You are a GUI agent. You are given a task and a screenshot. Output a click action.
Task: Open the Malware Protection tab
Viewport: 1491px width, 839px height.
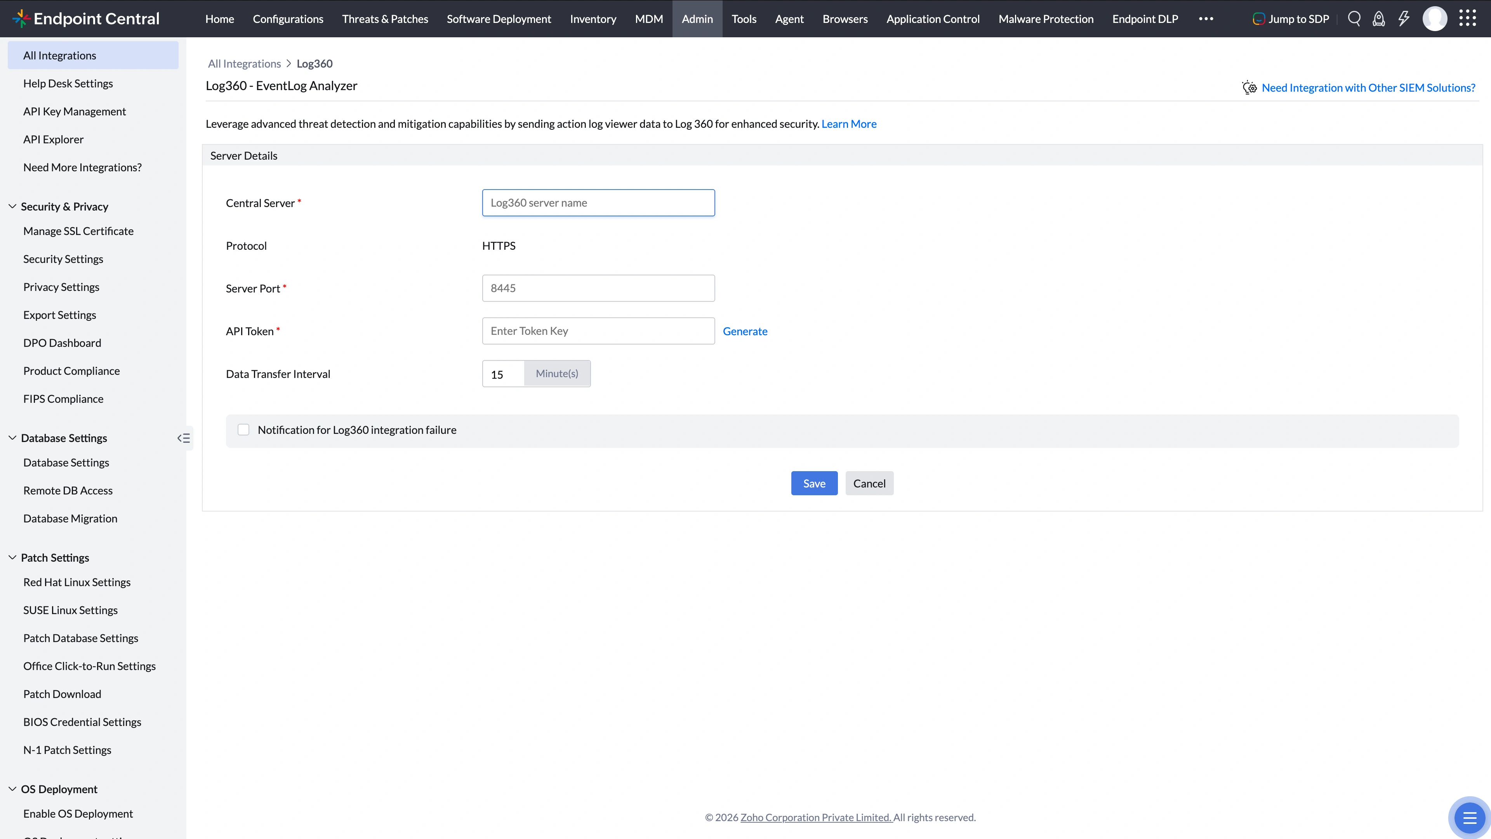(x=1046, y=19)
